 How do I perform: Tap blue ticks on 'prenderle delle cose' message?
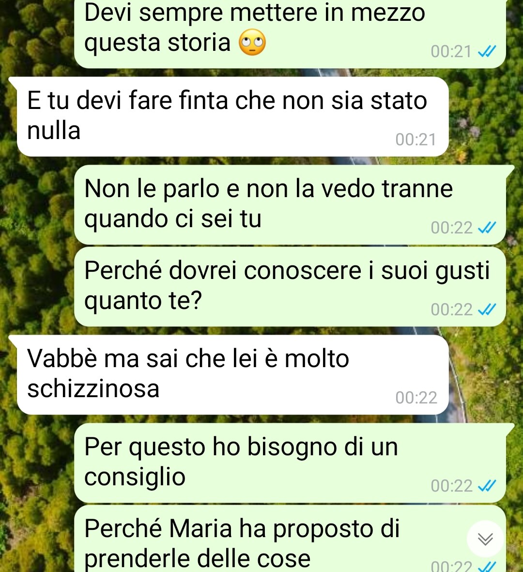pos(487,566)
